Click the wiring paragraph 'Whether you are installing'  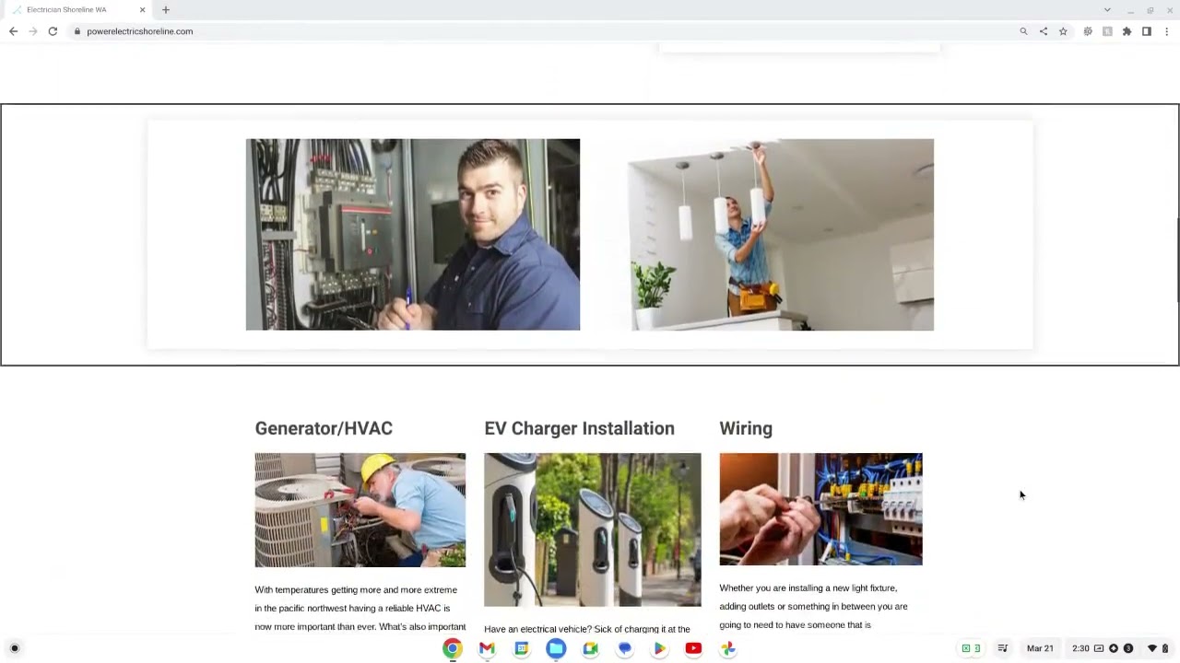[808, 588]
